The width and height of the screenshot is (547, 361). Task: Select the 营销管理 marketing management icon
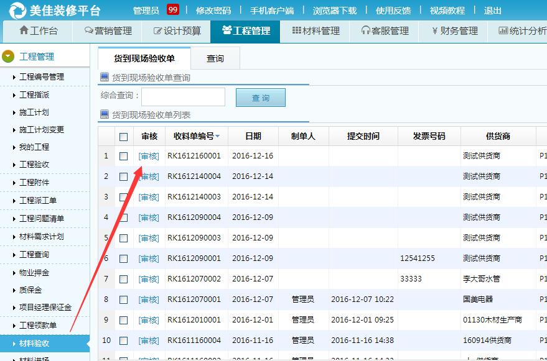[x=90, y=31]
